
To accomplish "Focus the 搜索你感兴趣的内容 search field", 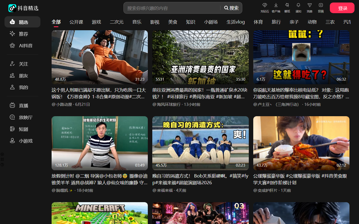I will click(172, 8).
